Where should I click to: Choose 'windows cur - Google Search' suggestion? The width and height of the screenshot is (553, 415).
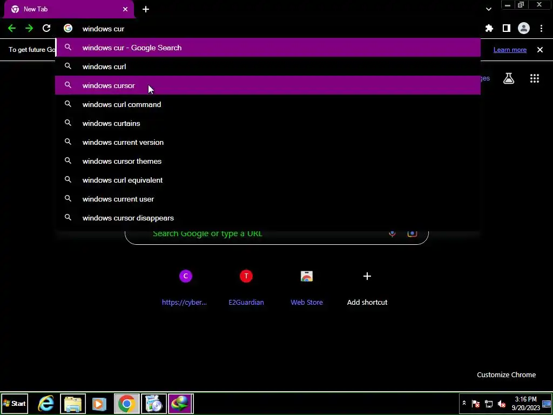268,48
